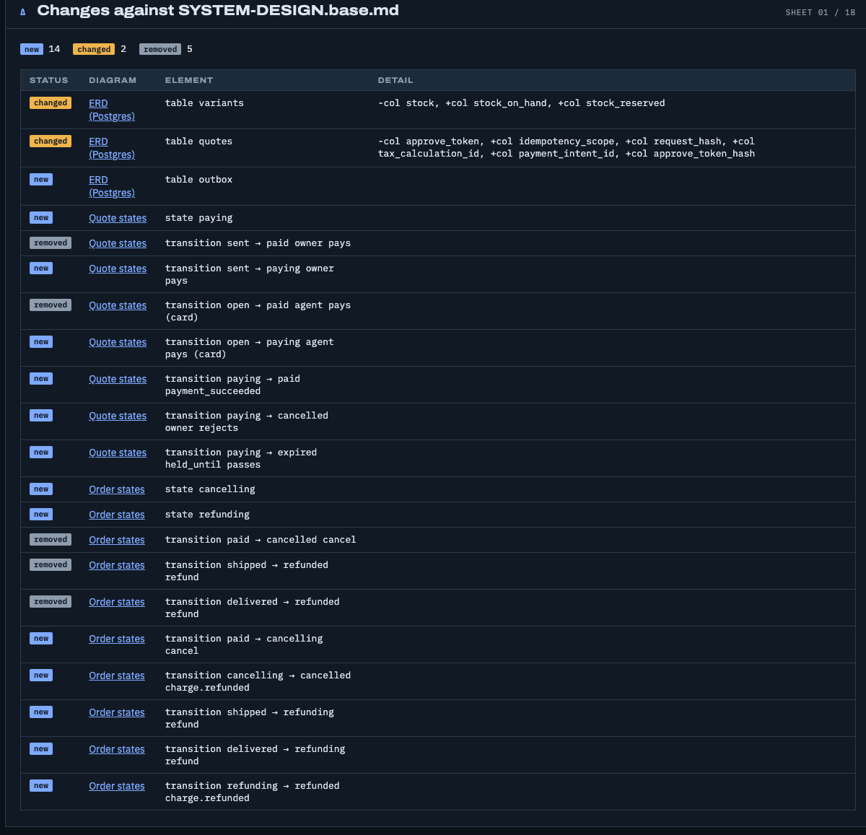Click 'removed' badge for shipped → refunded row
This screenshot has width=866, height=835.
[x=51, y=565]
